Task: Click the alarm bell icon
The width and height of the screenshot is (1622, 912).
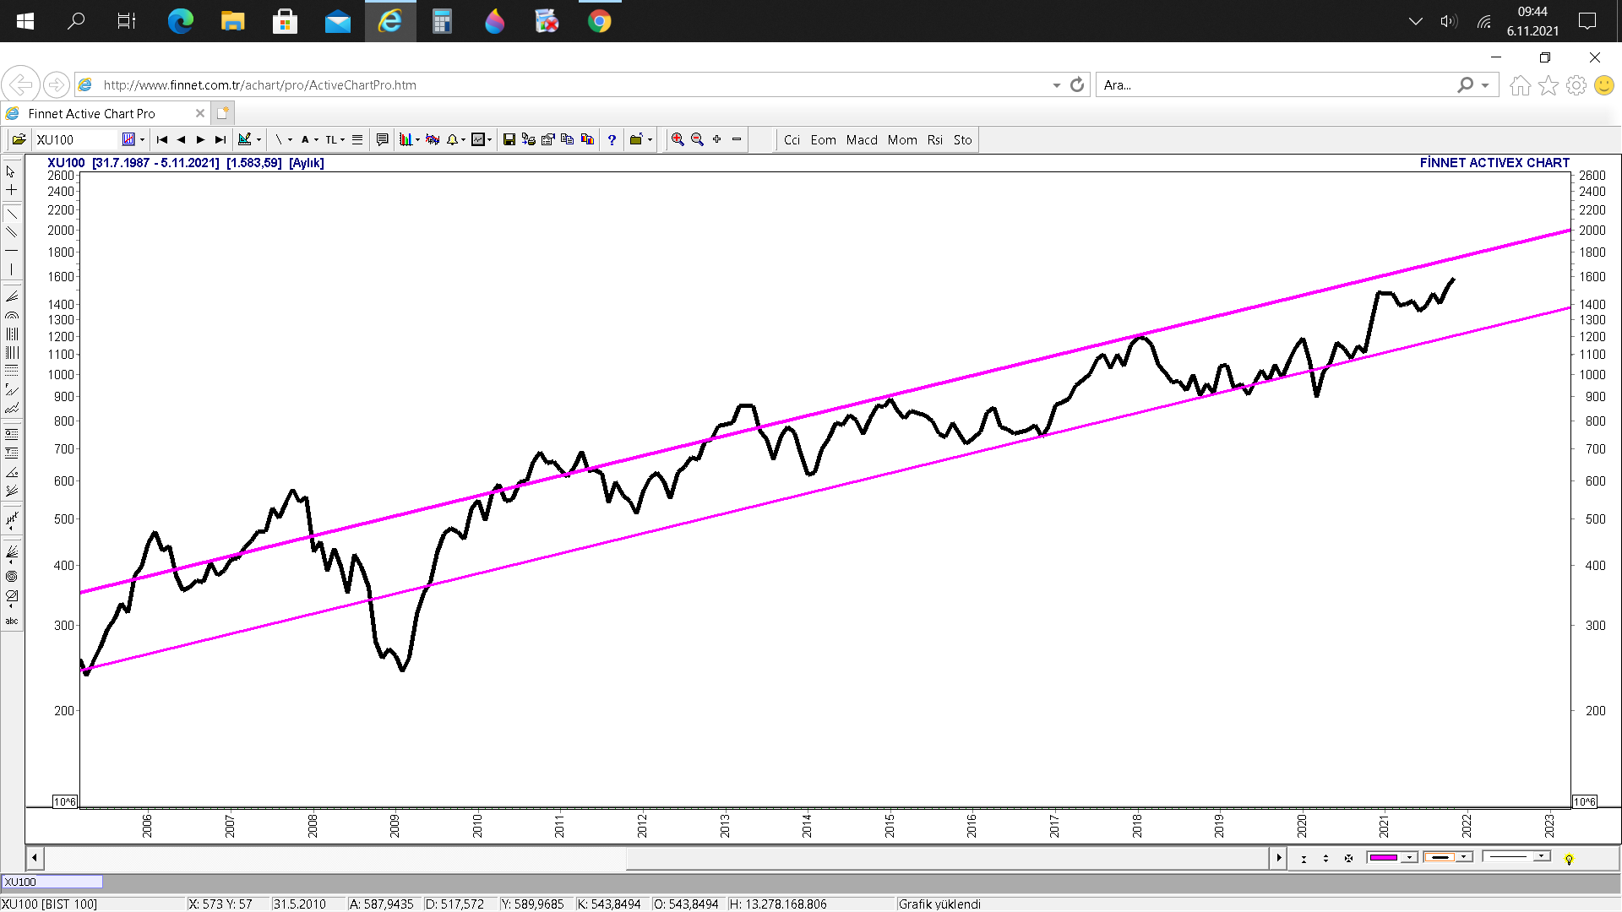Action: (453, 139)
